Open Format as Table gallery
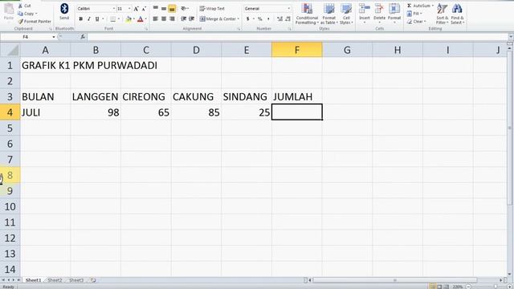This screenshot has height=289, width=514. (x=328, y=14)
